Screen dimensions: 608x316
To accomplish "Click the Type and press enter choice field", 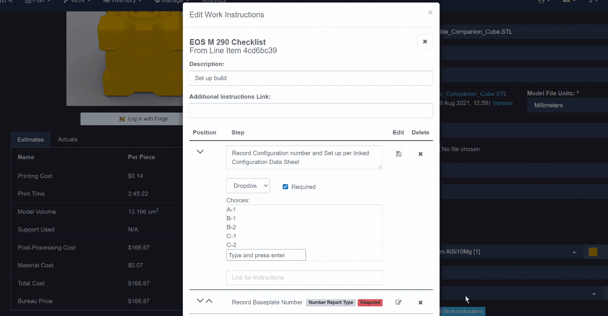I will point(266,255).
